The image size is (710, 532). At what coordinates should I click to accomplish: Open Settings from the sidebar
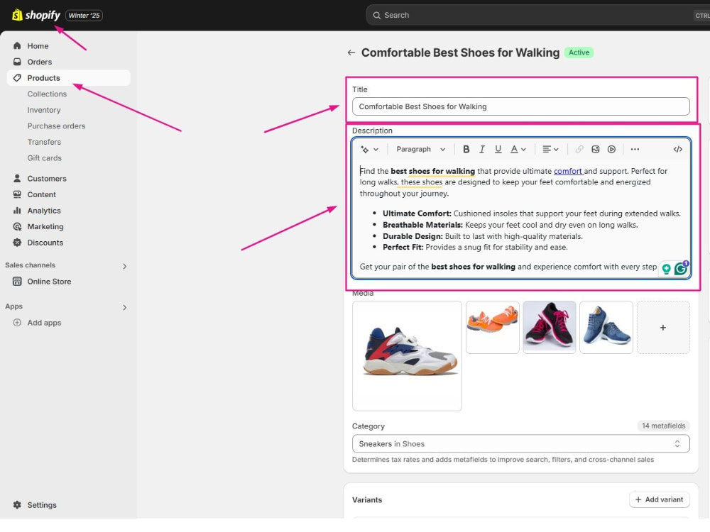click(42, 505)
